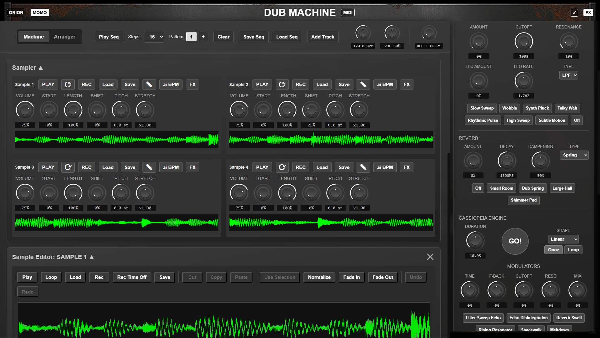Image resolution: width=600 pixels, height=338 pixels.
Task: Click Sample 3 loop icon button
Action: [68, 167]
